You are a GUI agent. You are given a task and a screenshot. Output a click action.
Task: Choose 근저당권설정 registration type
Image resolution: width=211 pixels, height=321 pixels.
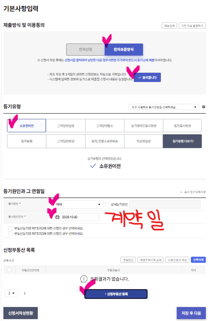click(66, 126)
